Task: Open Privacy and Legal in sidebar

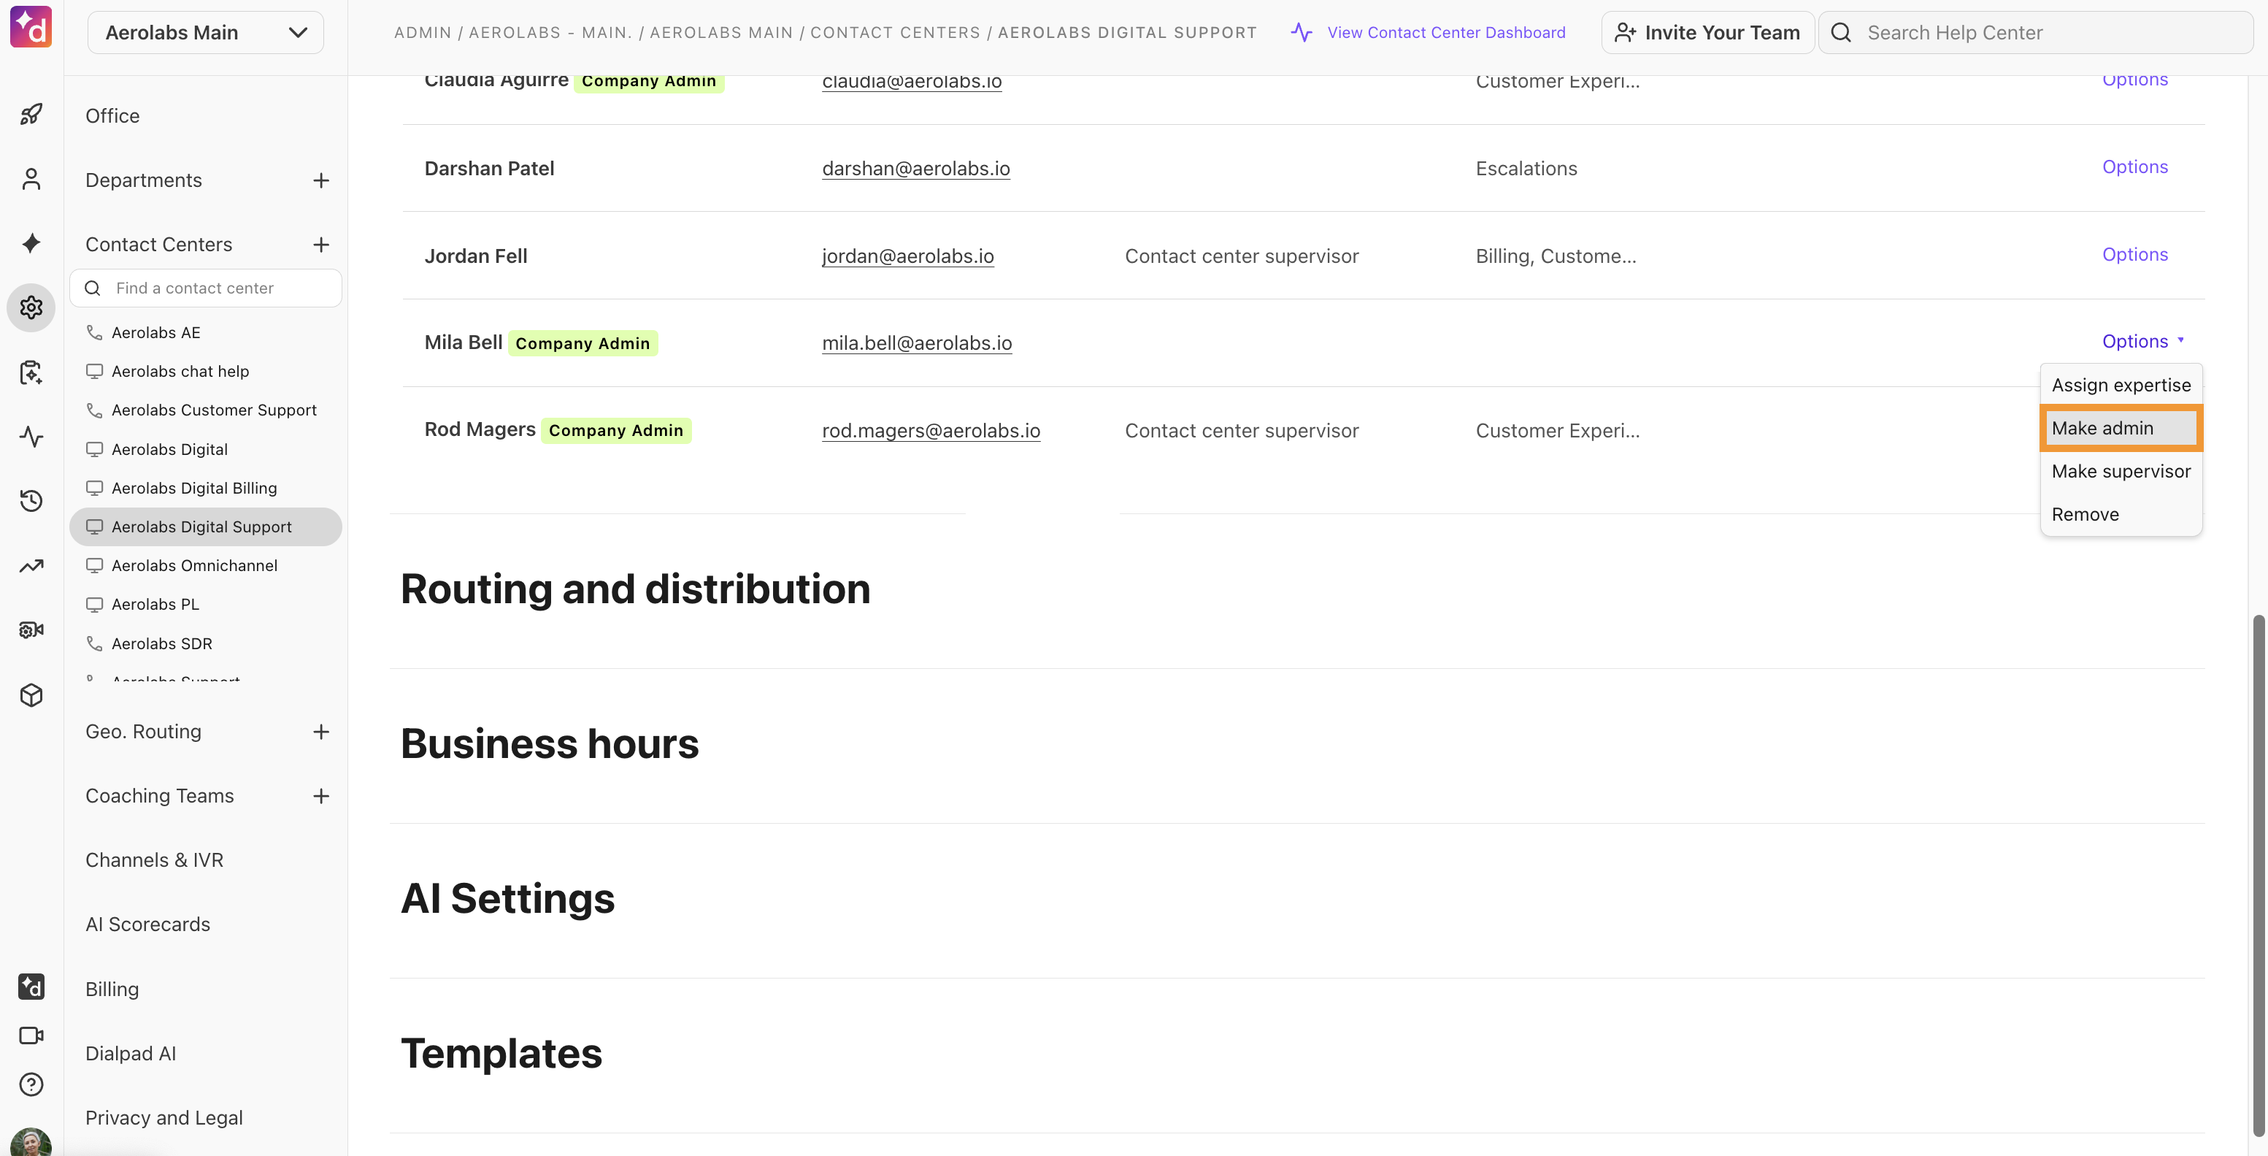Action: pyautogui.click(x=164, y=1118)
